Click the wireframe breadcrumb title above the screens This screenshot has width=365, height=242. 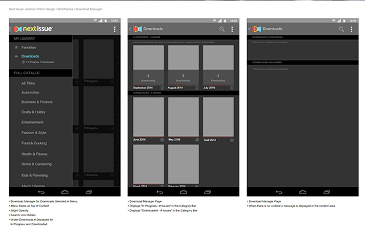point(55,9)
